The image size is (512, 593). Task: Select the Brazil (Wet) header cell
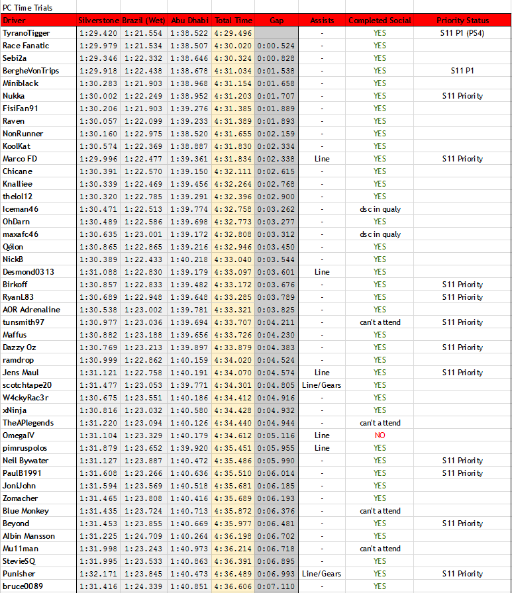pyautogui.click(x=144, y=21)
